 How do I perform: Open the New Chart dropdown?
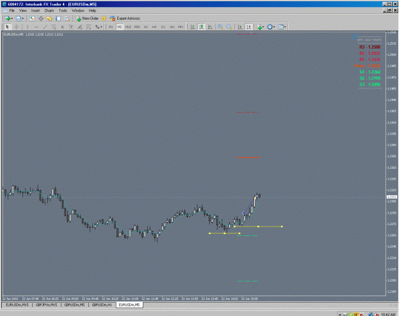coord(9,19)
